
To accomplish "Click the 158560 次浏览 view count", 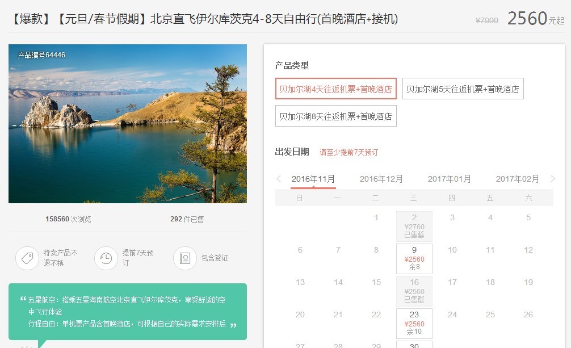I will pos(68,219).
